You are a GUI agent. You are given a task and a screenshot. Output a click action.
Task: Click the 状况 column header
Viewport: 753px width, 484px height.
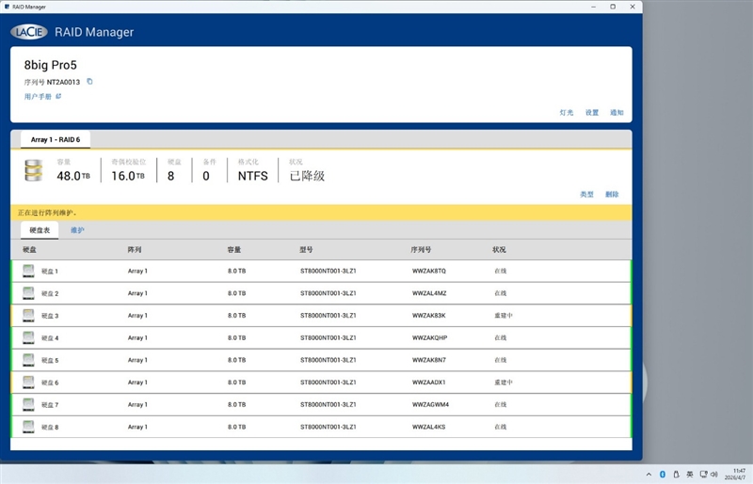click(499, 249)
